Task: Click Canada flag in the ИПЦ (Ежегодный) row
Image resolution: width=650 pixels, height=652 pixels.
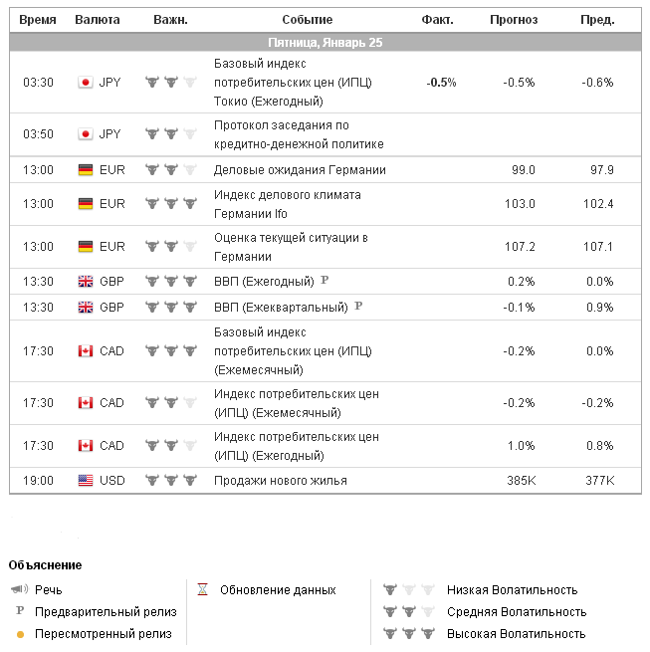Action: [85, 446]
